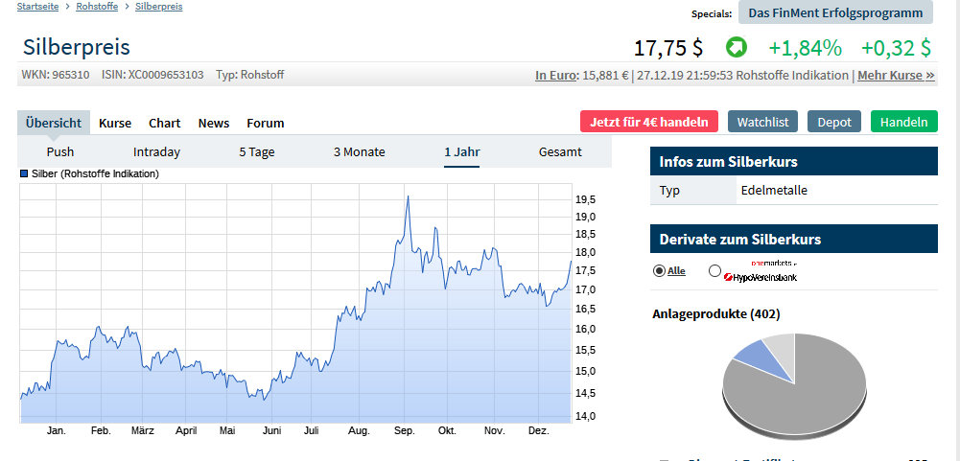
Task: Open the Mehr Kurse link
Action: point(896,75)
